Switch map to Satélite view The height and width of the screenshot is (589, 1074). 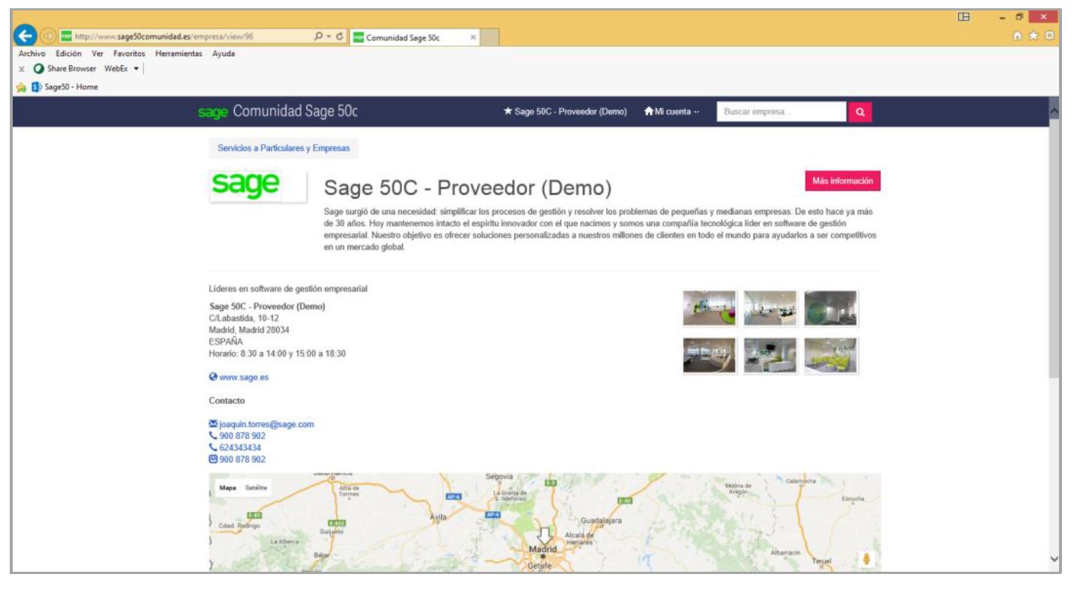point(256,488)
